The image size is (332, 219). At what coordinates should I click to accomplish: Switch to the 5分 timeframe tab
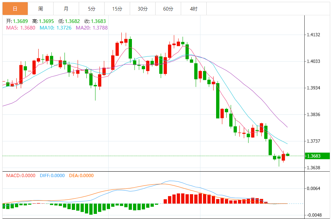point(91,9)
